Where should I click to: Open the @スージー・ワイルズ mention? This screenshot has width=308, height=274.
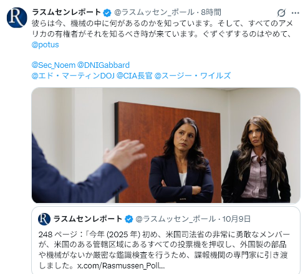pos(193,76)
